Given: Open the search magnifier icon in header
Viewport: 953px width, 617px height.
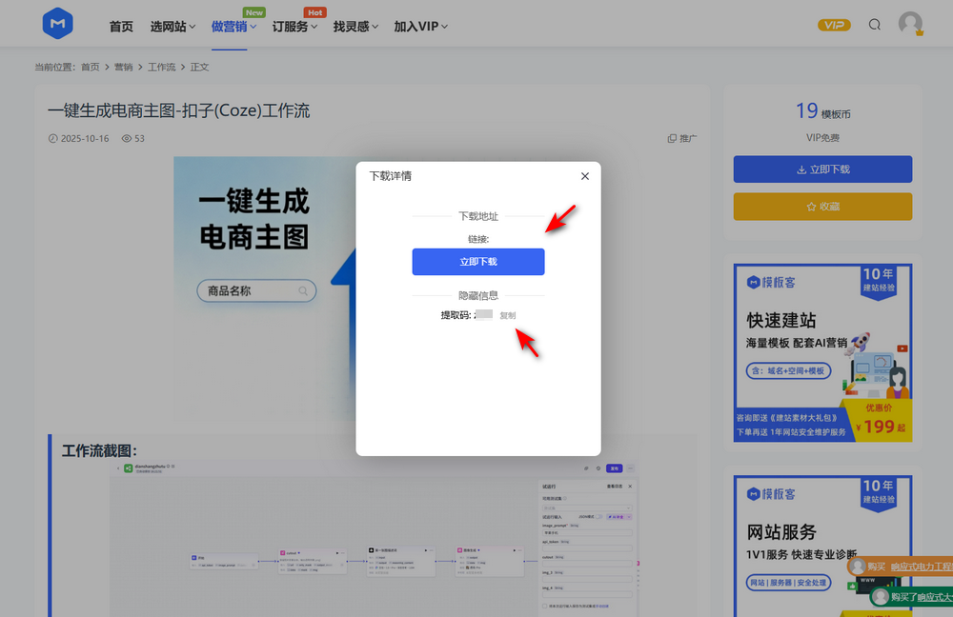Looking at the screenshot, I should click(875, 25).
